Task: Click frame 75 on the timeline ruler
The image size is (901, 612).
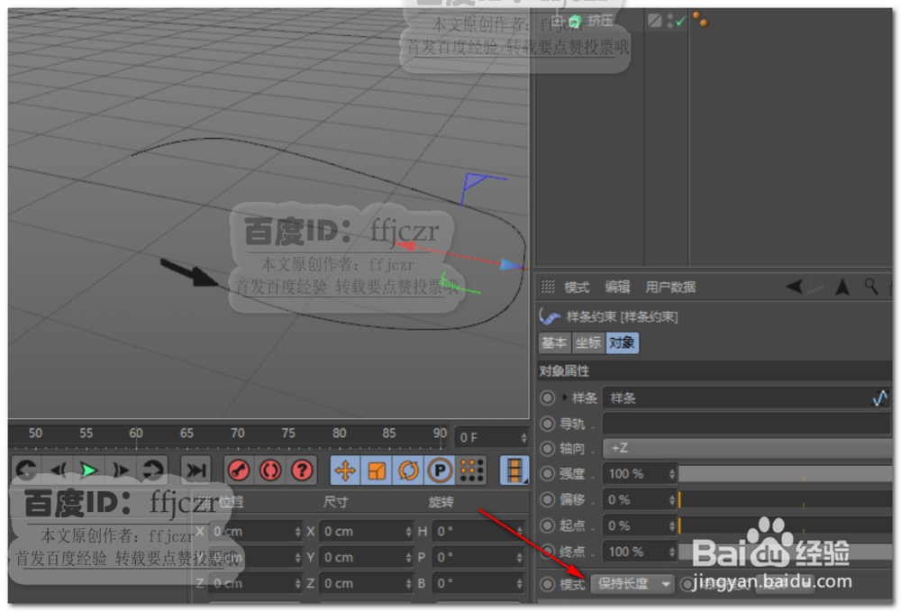Action: pos(288,434)
